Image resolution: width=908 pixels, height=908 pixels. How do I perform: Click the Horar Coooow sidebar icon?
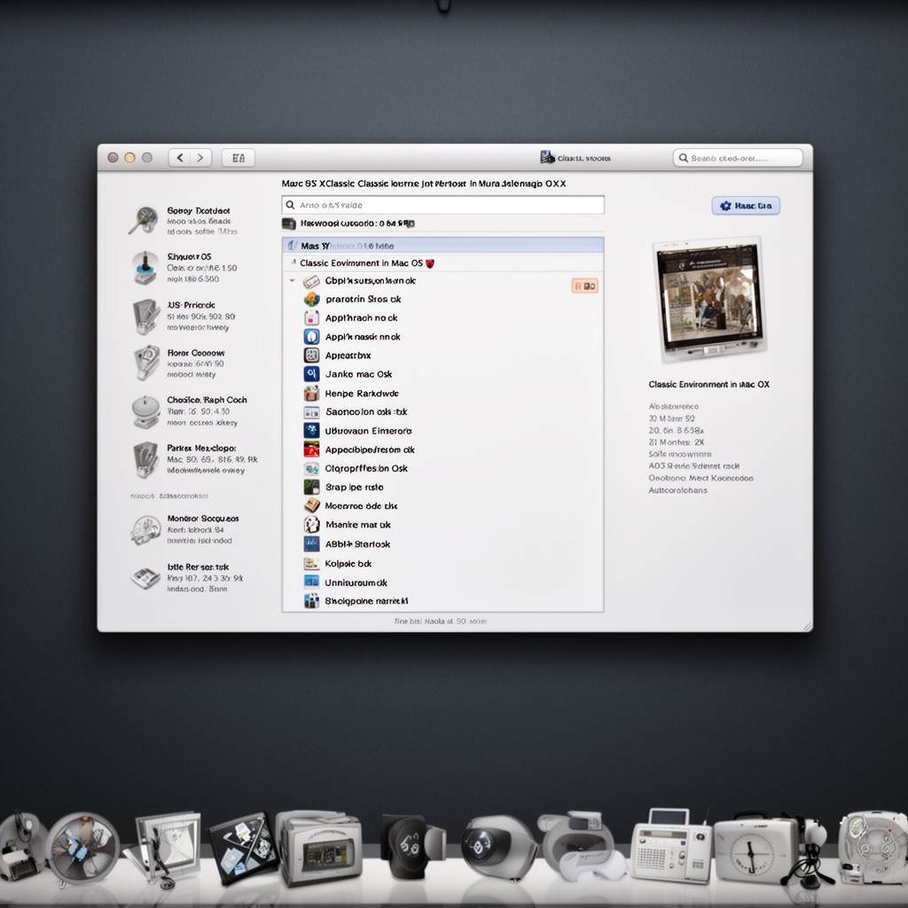coord(147,363)
